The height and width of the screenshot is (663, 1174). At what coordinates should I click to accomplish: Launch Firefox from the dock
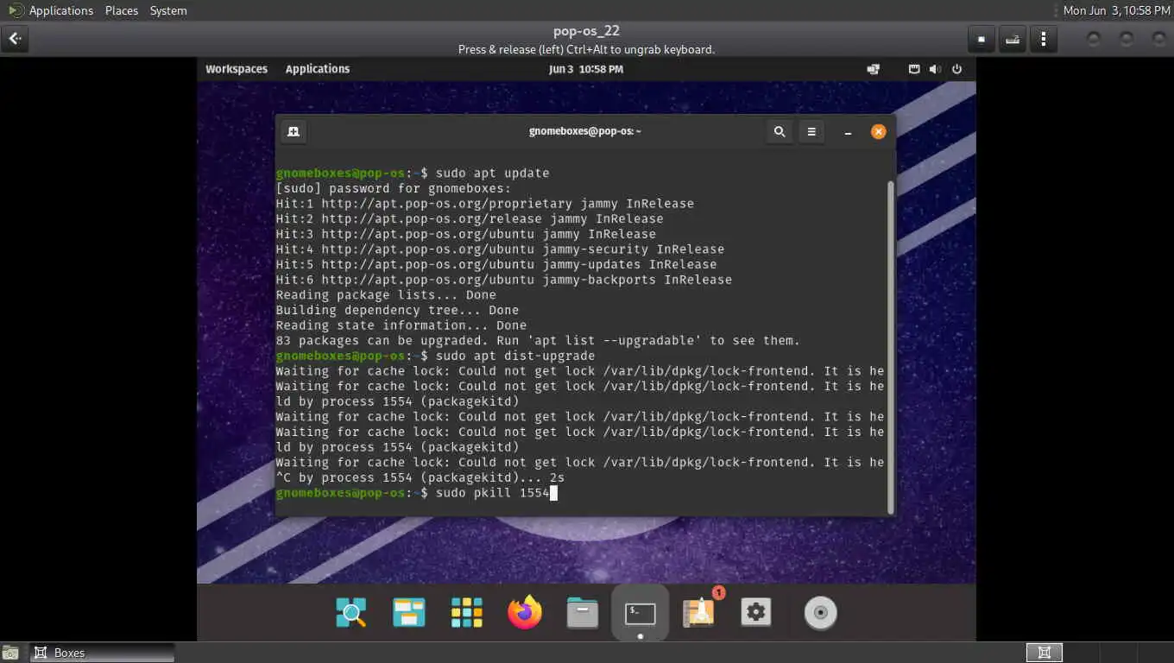[525, 613]
